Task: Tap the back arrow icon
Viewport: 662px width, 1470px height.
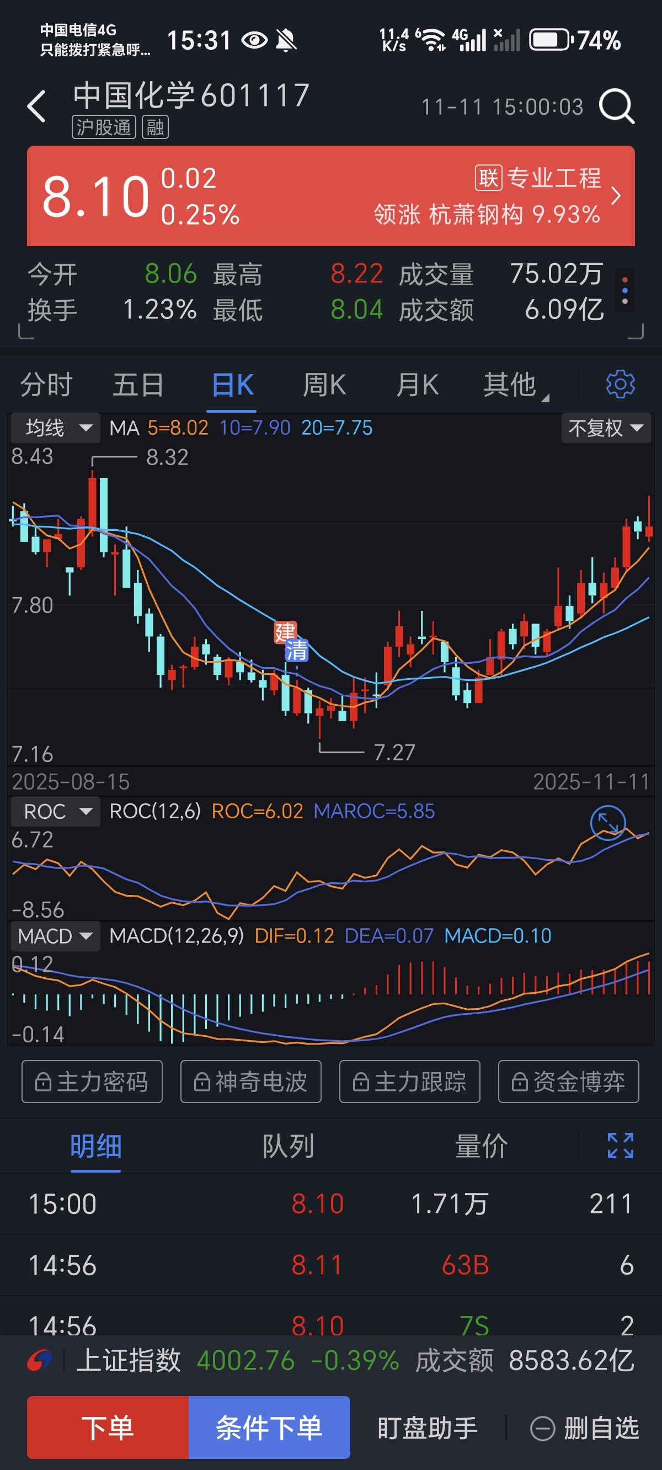Action: (x=36, y=106)
